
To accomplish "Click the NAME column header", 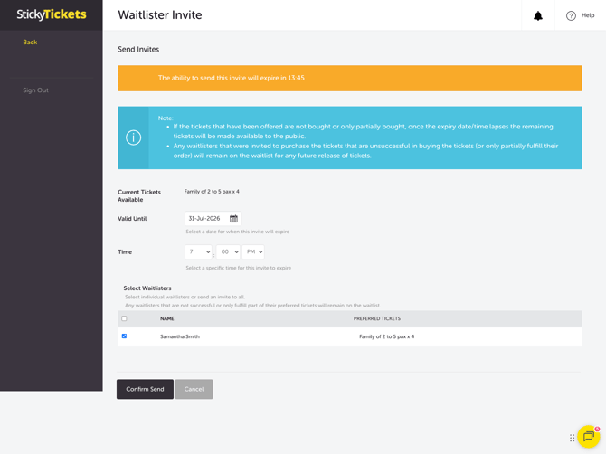I will click(167, 318).
